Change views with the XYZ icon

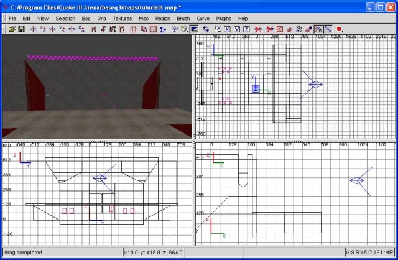click(x=175, y=29)
